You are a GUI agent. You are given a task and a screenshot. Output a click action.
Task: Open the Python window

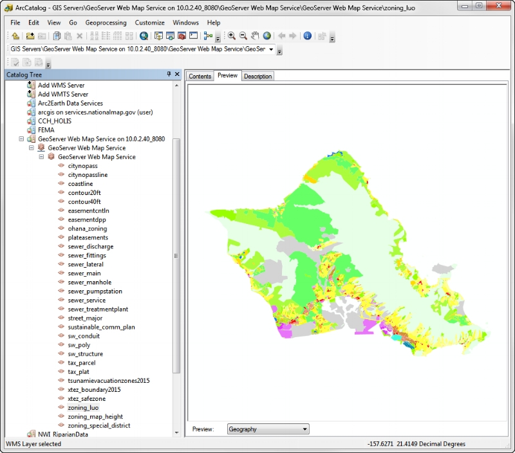(x=194, y=36)
